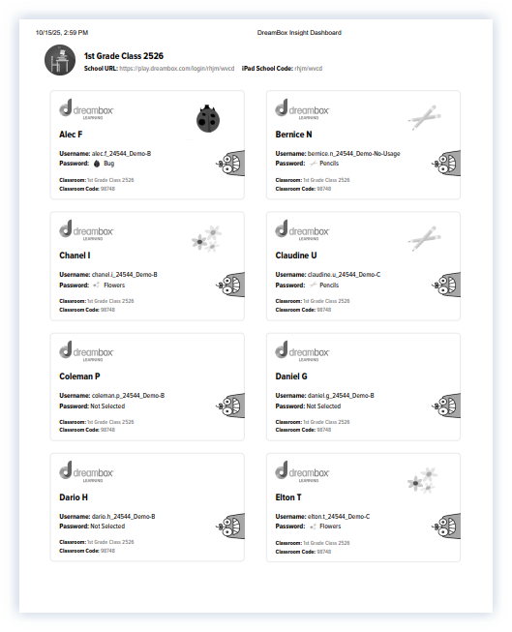512x632 pixels.
Task: Click the monster character on Daniel G card
Action: pos(447,406)
